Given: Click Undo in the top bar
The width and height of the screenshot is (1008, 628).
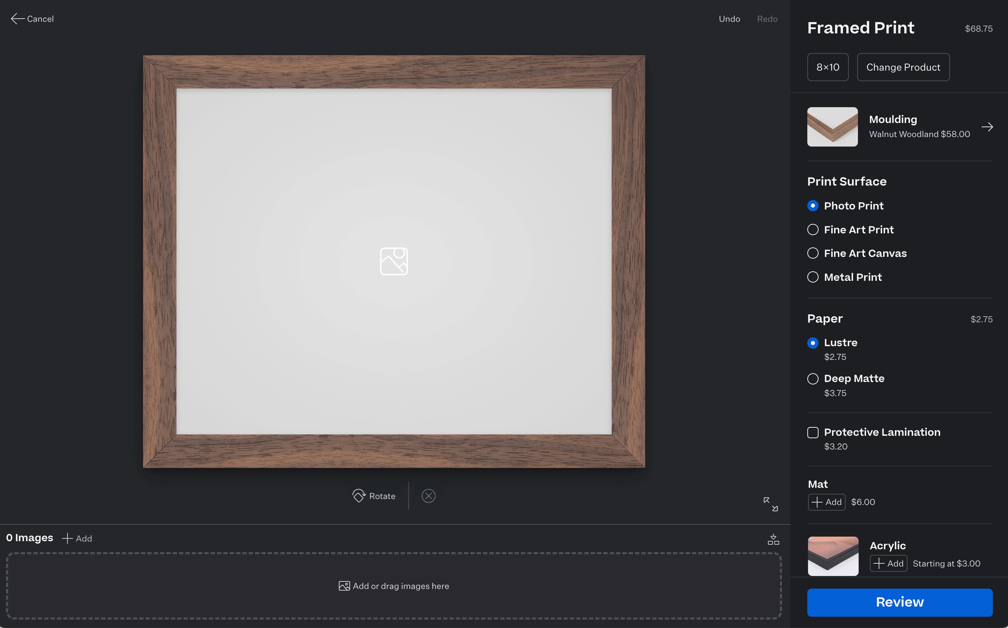Looking at the screenshot, I should (729, 18).
